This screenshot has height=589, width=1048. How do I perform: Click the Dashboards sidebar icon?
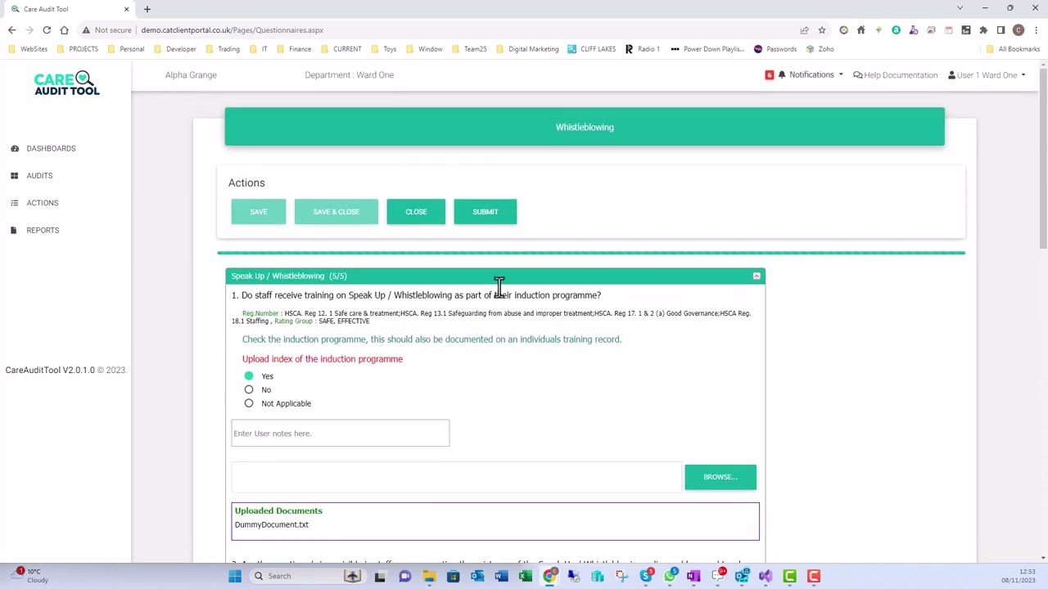pos(15,148)
